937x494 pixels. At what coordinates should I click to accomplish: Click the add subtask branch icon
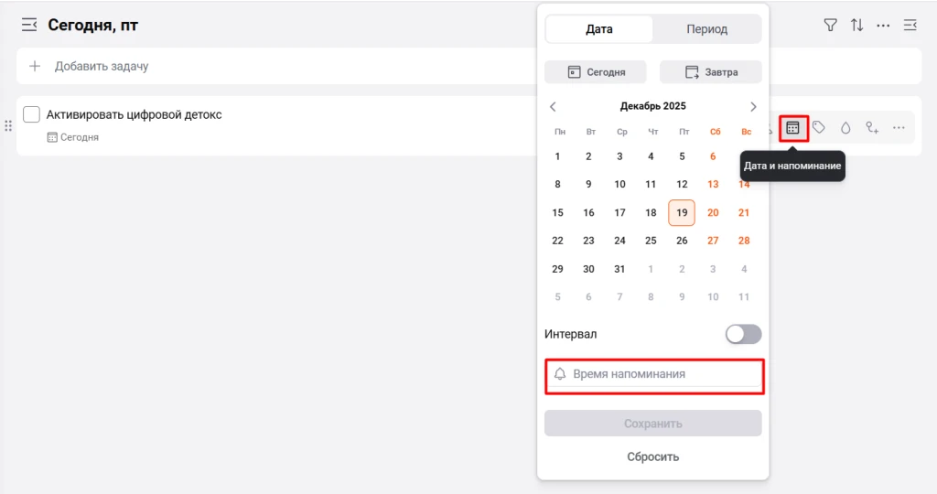coord(872,128)
